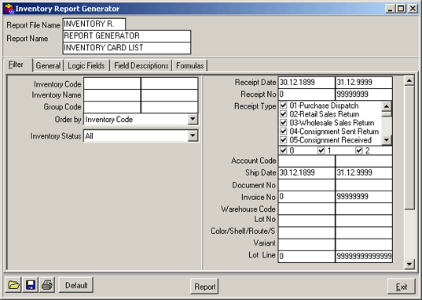Open the Order by dropdown
422x300 pixels.
193,119
